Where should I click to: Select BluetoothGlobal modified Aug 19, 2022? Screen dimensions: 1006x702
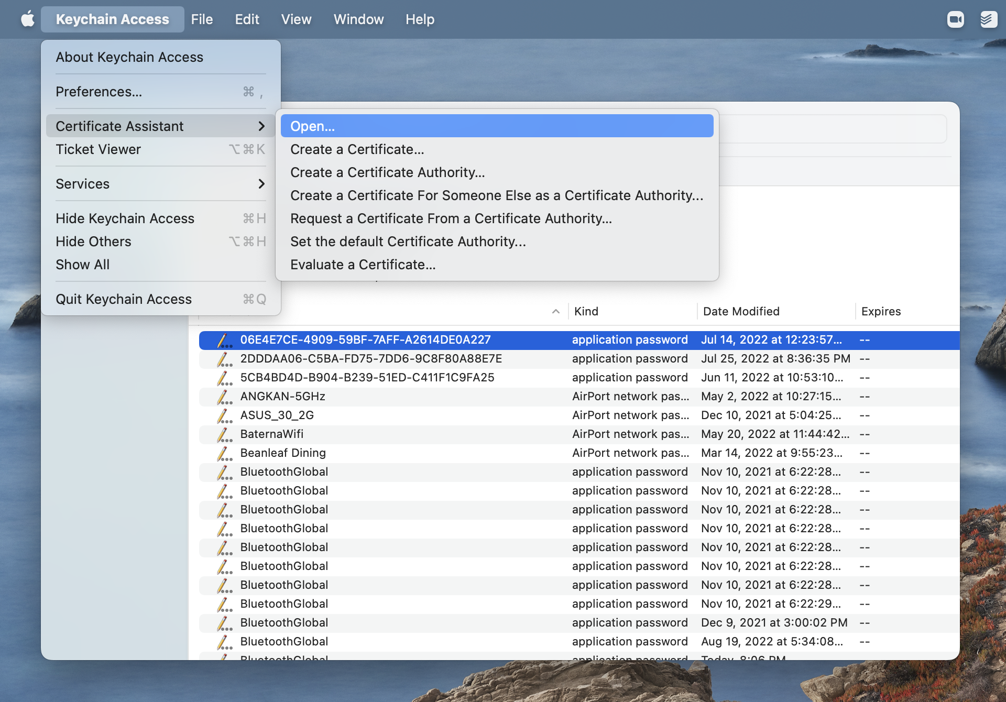click(579, 642)
